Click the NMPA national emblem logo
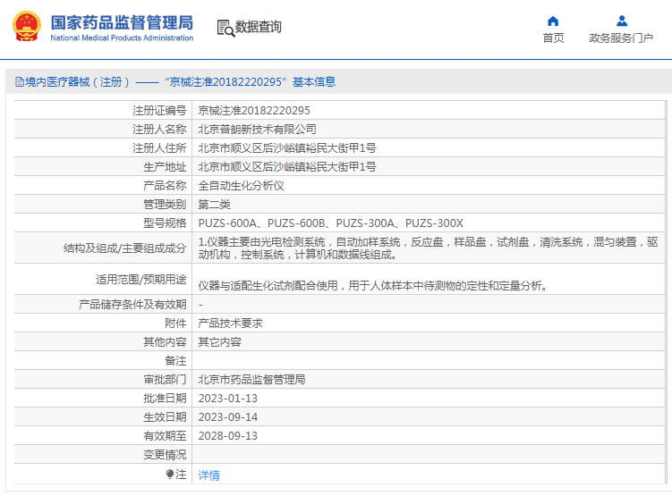This screenshot has width=672, height=496. (27, 27)
